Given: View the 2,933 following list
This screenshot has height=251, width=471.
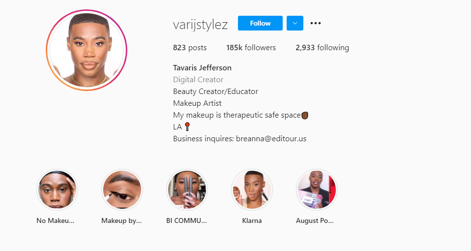Looking at the screenshot, I should [x=322, y=48].
